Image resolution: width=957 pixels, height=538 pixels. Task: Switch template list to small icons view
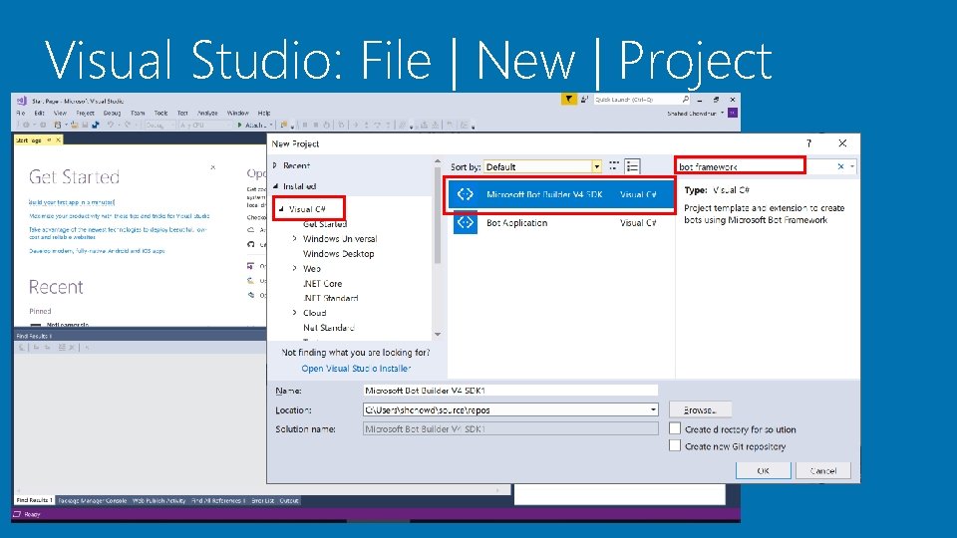[x=614, y=166]
